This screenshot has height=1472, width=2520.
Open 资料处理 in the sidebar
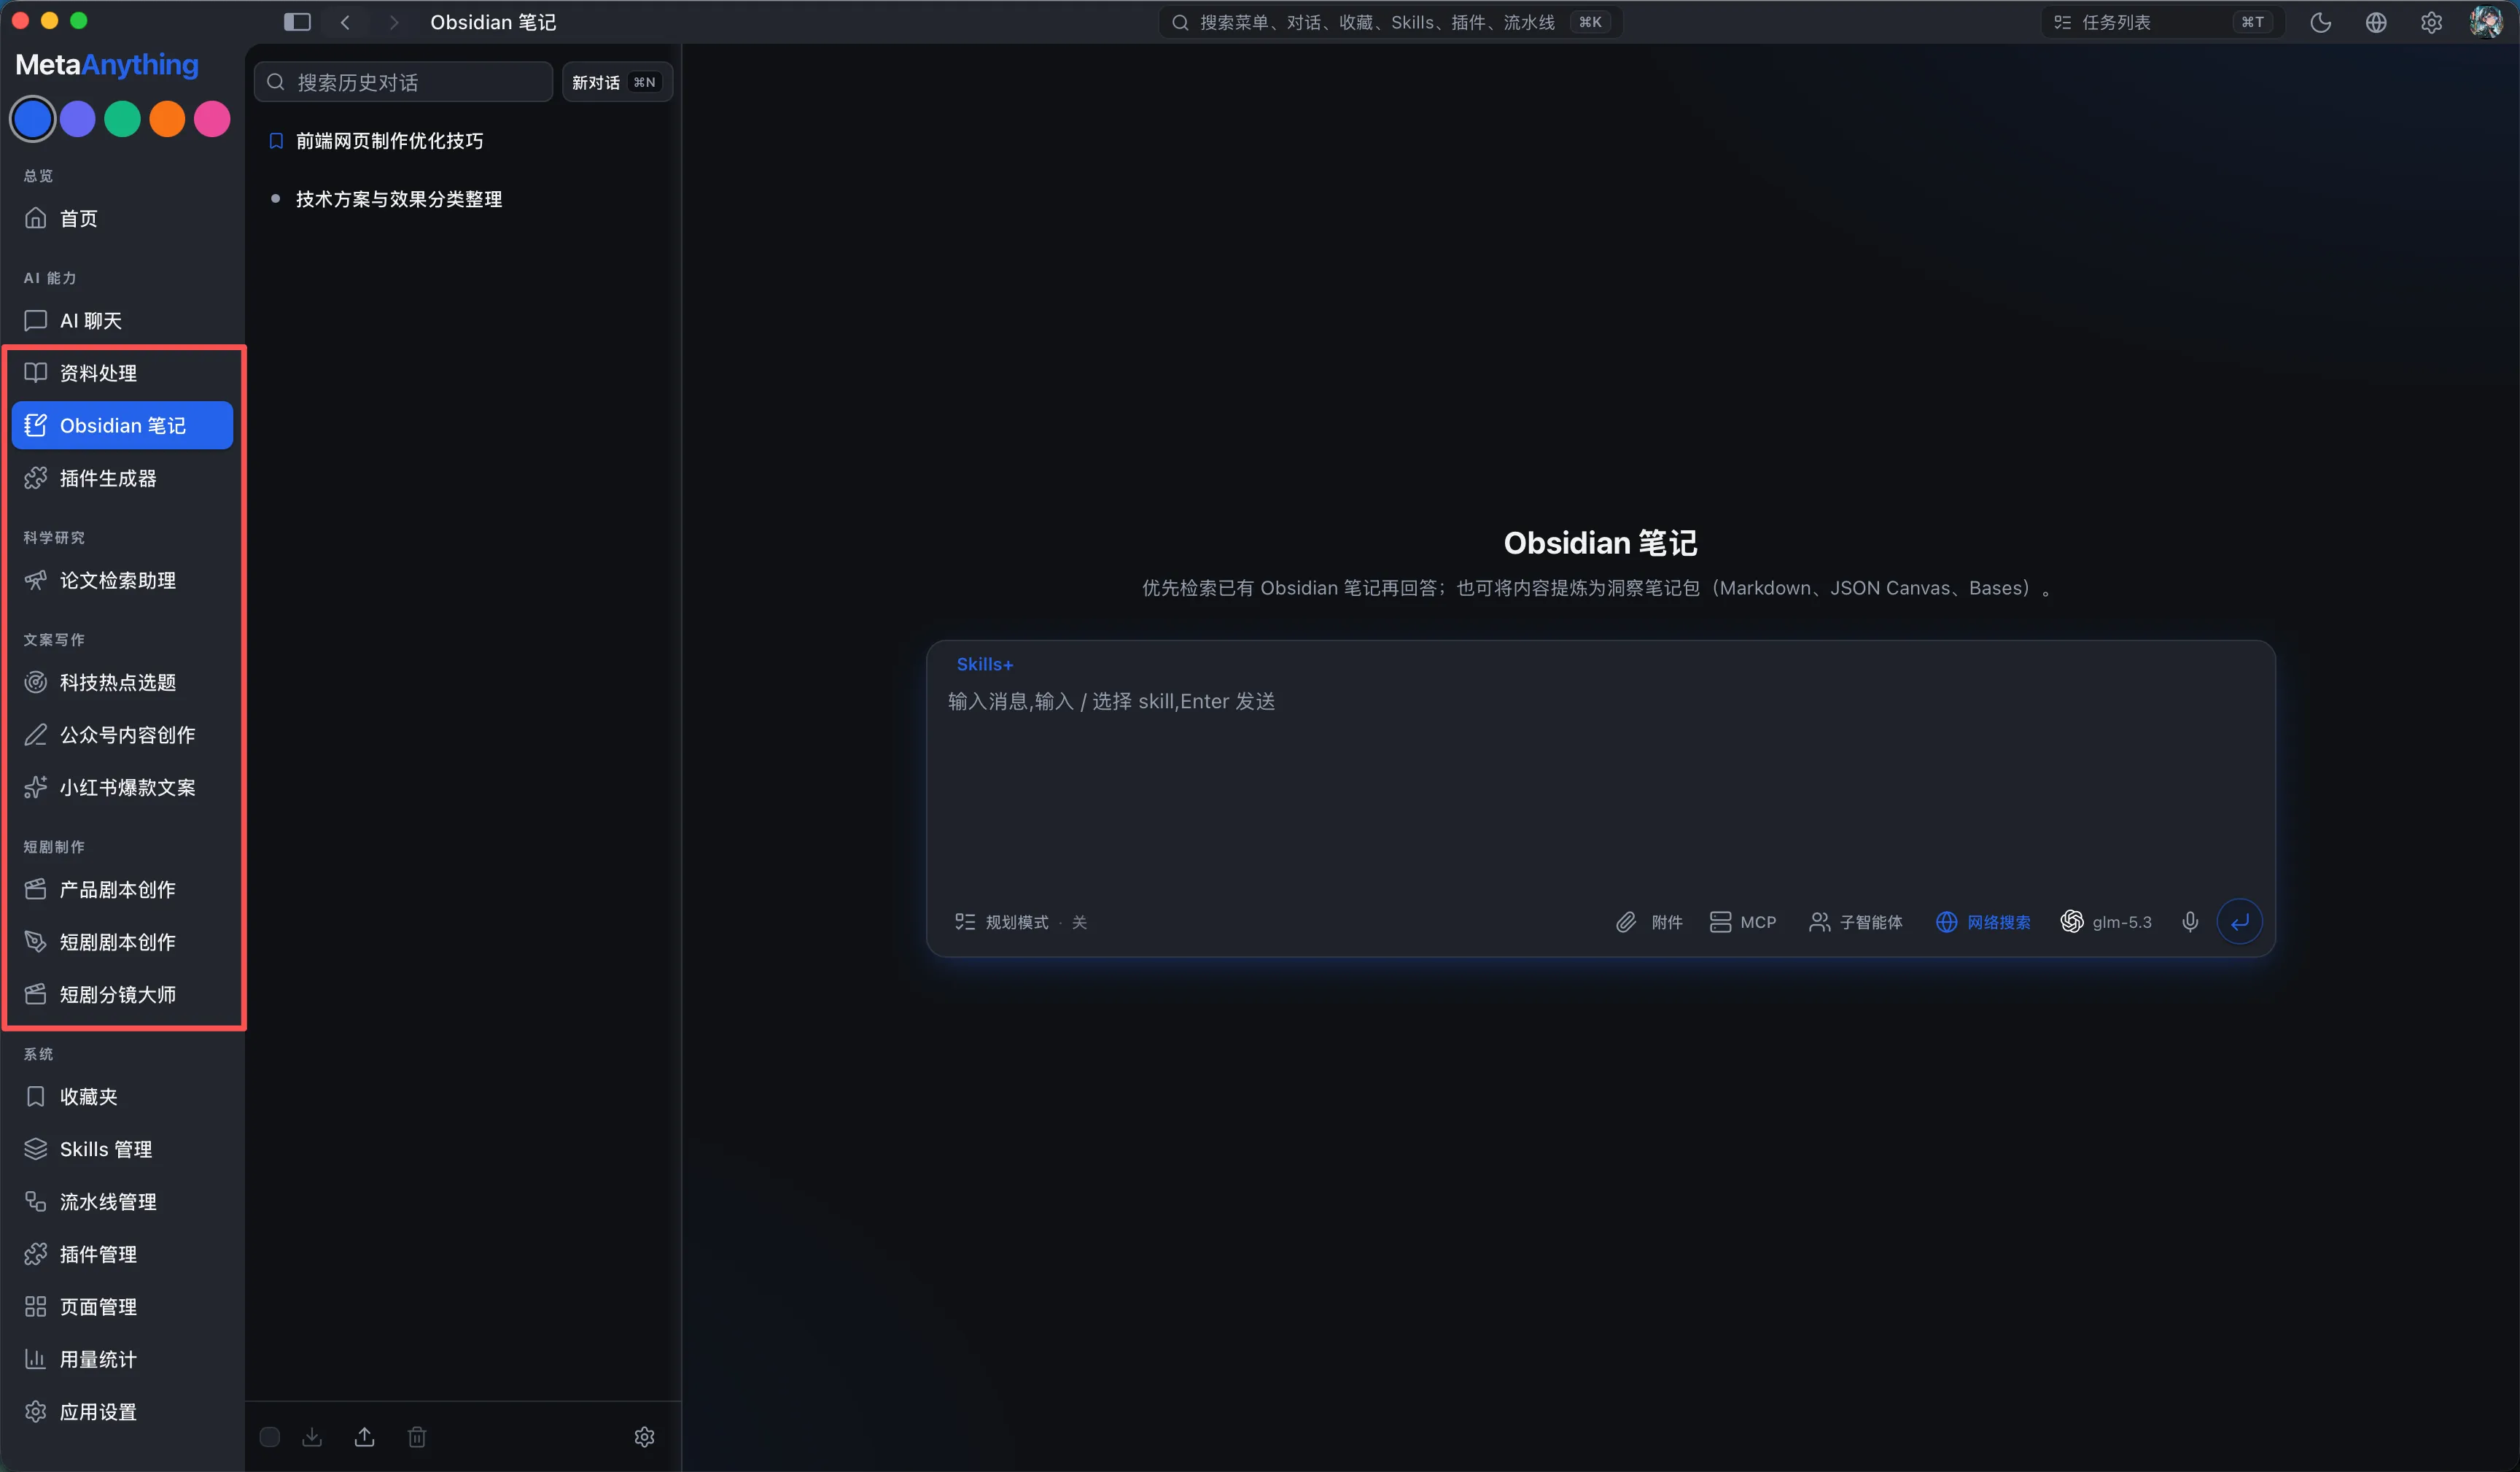[x=122, y=373]
